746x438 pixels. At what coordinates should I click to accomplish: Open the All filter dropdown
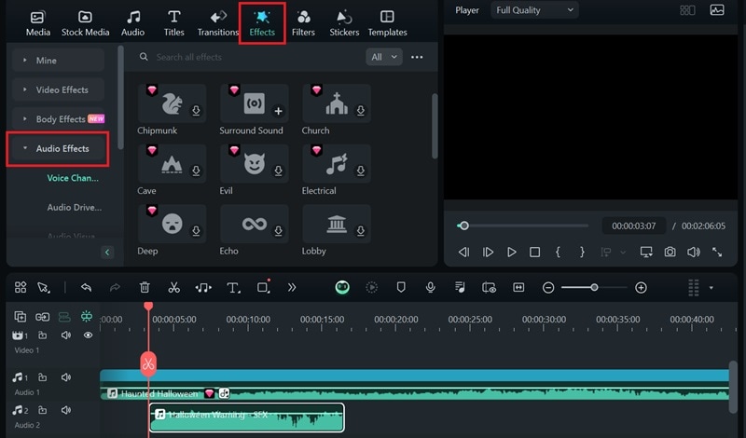pos(384,57)
